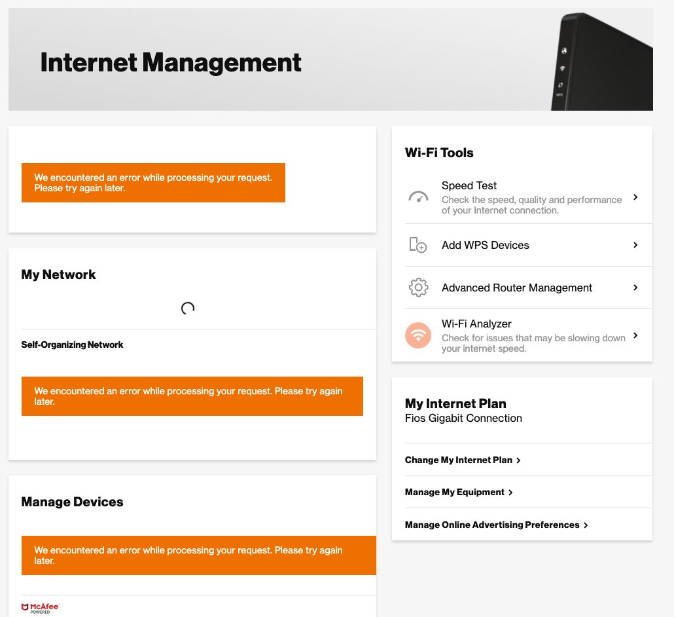This screenshot has width=674, height=617.
Task: Click the Internet Management page title
Action: pyautogui.click(x=171, y=62)
